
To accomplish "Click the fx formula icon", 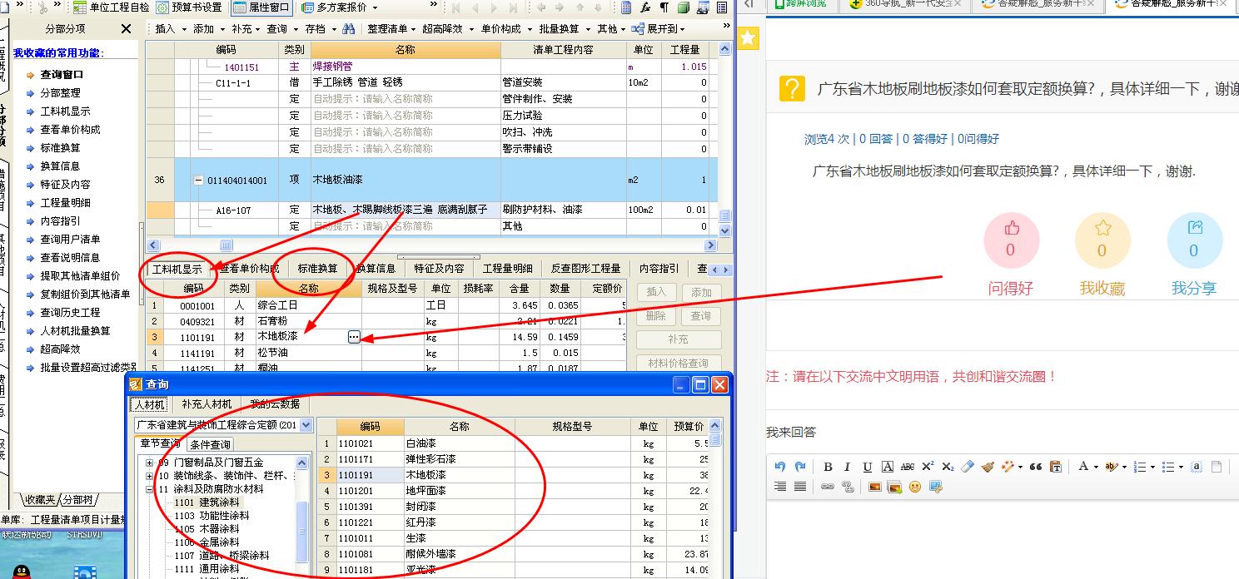I will coord(645,7).
